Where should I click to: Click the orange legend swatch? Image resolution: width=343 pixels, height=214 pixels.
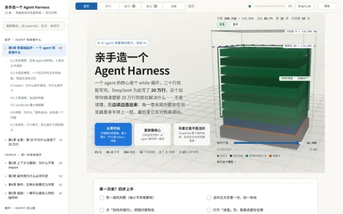pos(271,156)
